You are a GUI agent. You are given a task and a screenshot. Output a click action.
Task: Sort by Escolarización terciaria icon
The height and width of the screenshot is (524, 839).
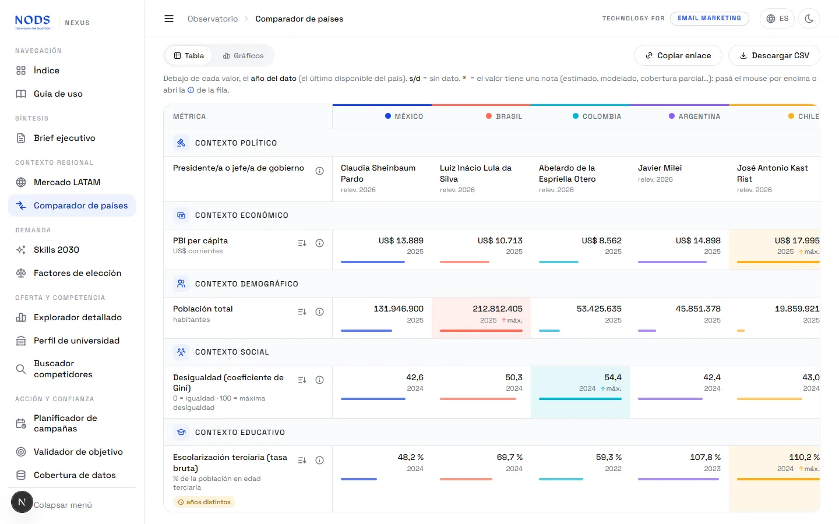point(302,461)
